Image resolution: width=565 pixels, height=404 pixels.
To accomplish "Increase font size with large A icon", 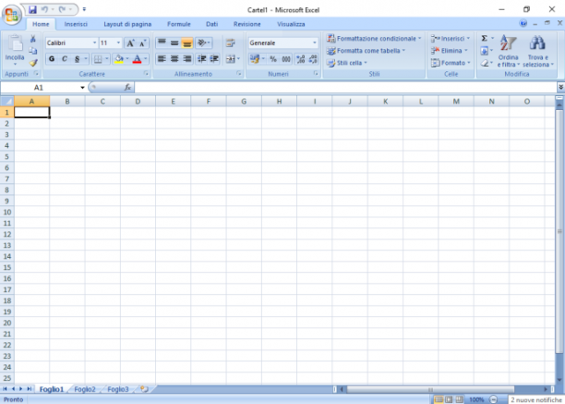I will click(x=130, y=43).
